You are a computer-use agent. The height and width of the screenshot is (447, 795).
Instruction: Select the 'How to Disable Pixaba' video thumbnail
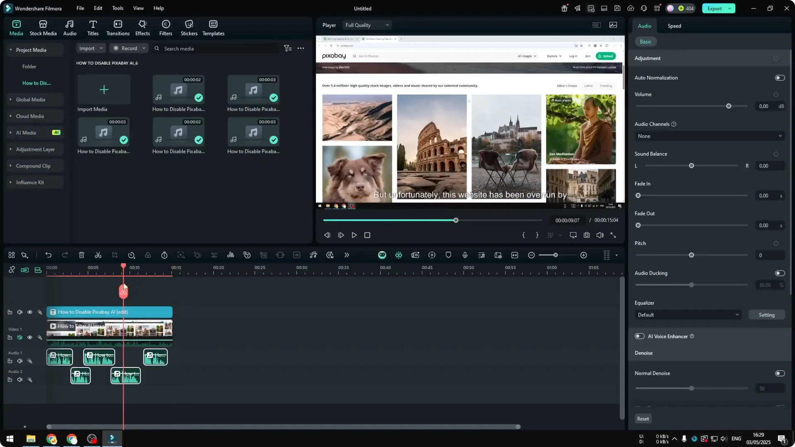pyautogui.click(x=178, y=89)
